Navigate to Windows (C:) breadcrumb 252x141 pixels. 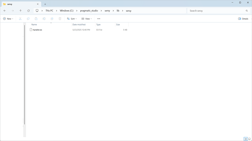66,11
